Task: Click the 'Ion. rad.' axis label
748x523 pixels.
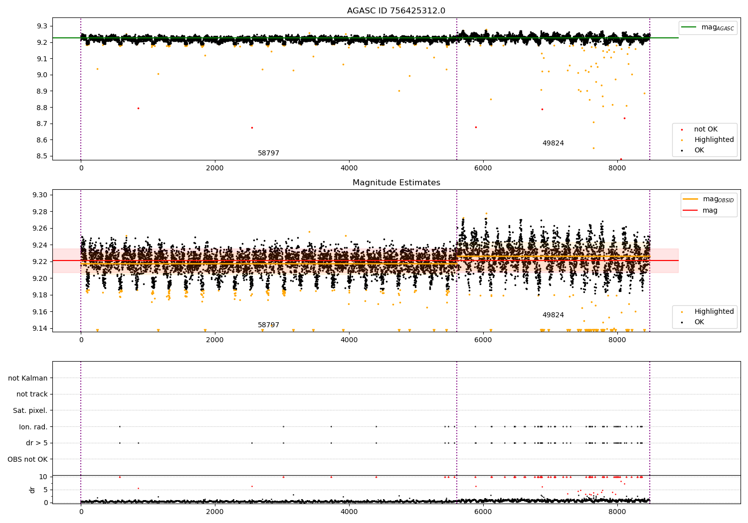Action: coord(33,427)
